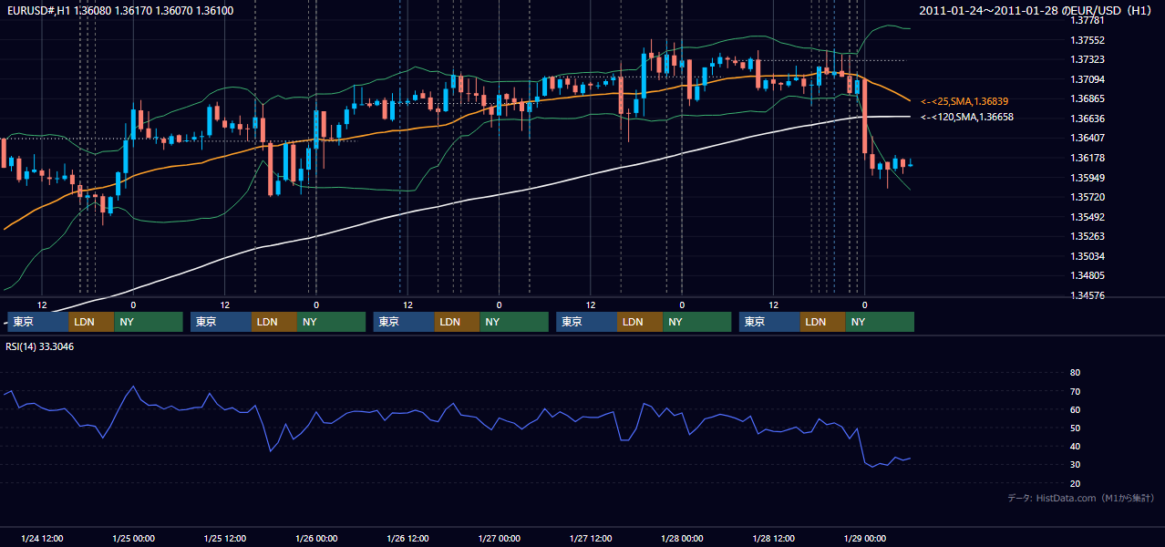This screenshot has width=1165, height=547.
Task: Click price axis value 1.34805
Action: [1087, 275]
